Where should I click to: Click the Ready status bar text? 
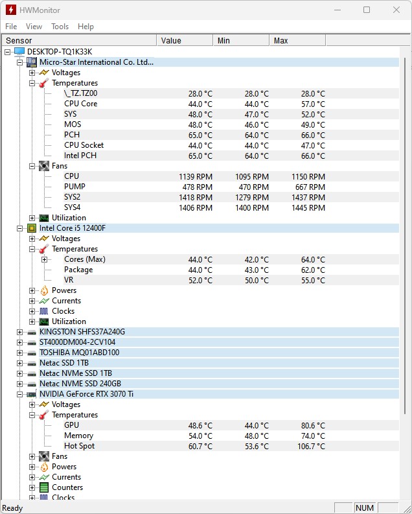(x=12, y=508)
